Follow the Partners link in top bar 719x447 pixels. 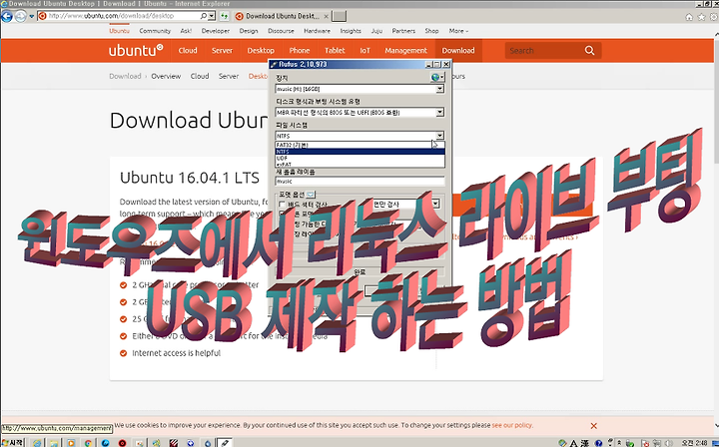click(x=403, y=31)
